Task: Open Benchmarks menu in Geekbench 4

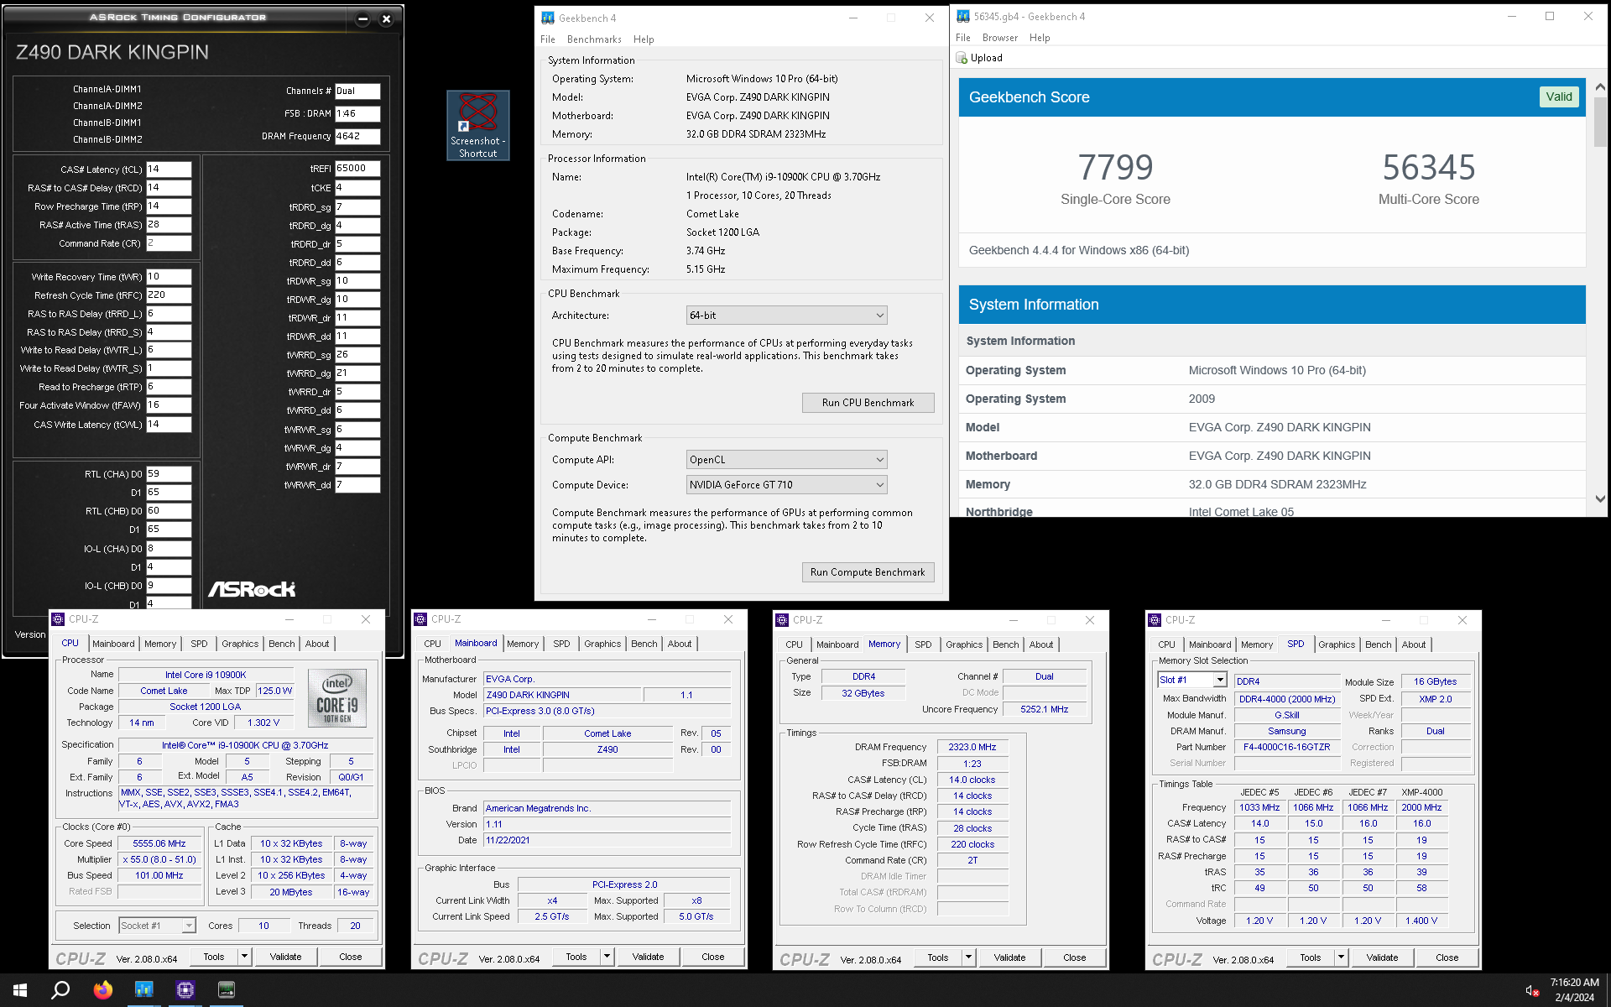Action: (594, 39)
